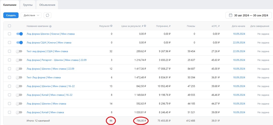273x125 pixels.
Task: Tick checkbox for Ретаргет - Шенген campaign
Action: tap(9, 60)
